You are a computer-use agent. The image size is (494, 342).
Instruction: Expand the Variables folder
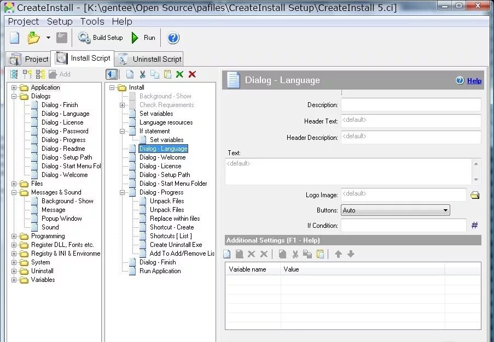14,280
